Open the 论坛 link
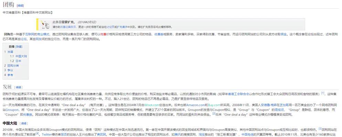 coord(24,39)
